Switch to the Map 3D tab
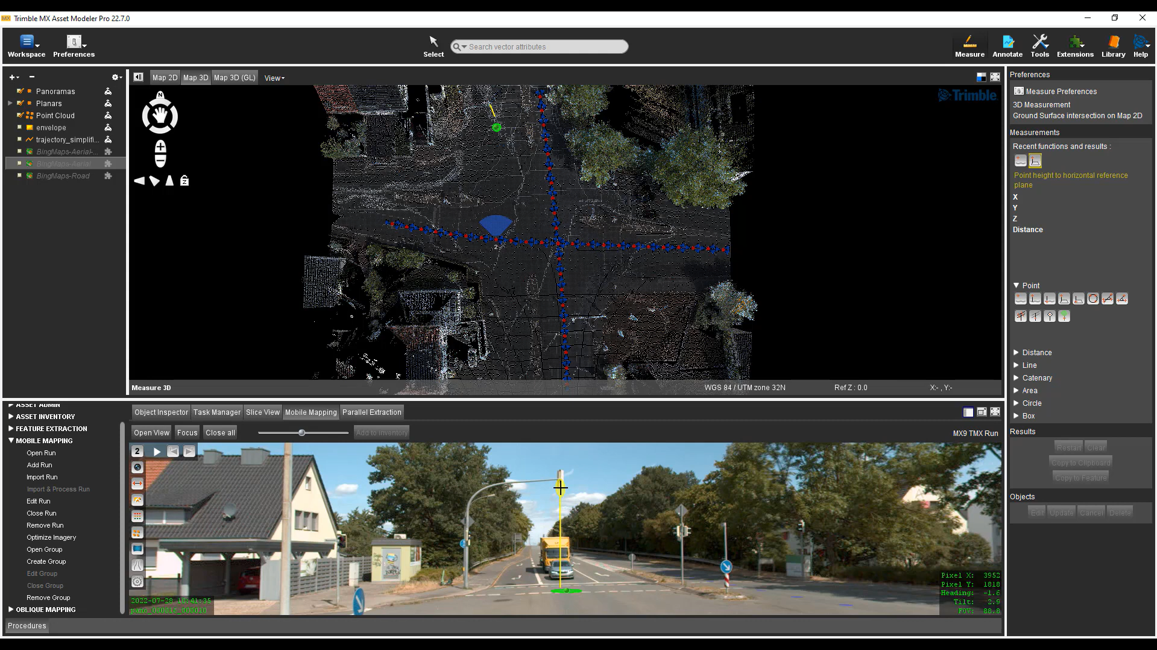 click(195, 78)
